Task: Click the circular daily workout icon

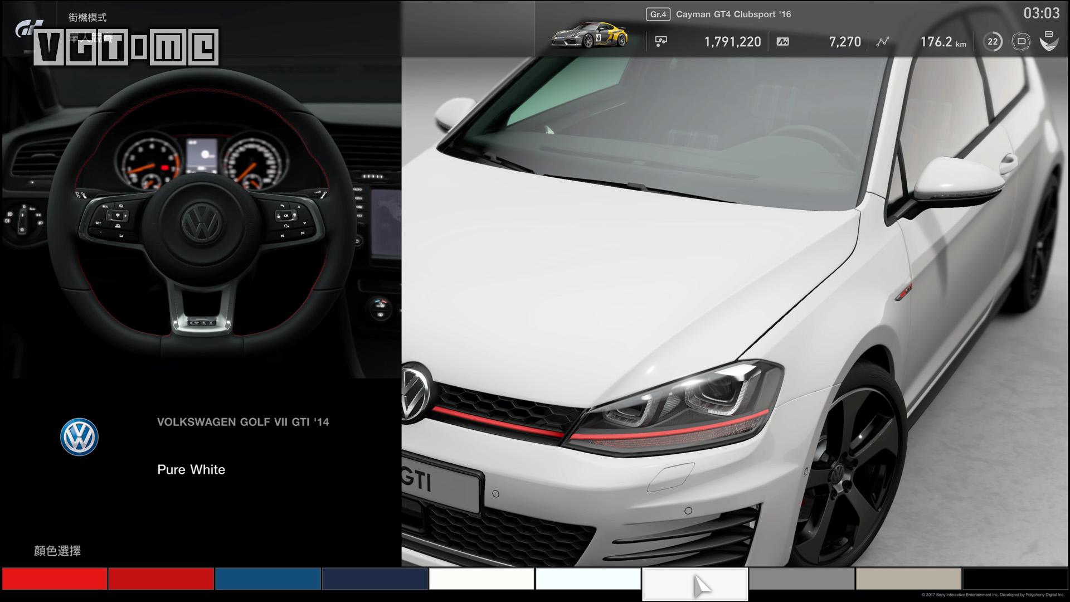Action: pos(1021,41)
